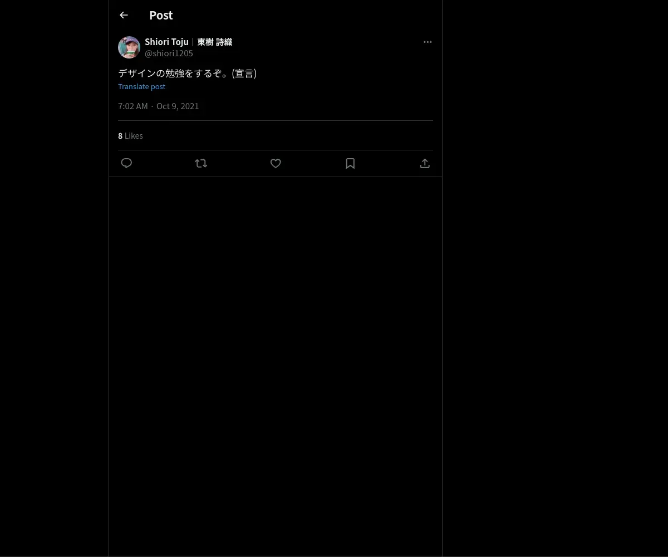This screenshot has width=668, height=557.
Task: Open the three-dot more options menu
Action: (428, 42)
